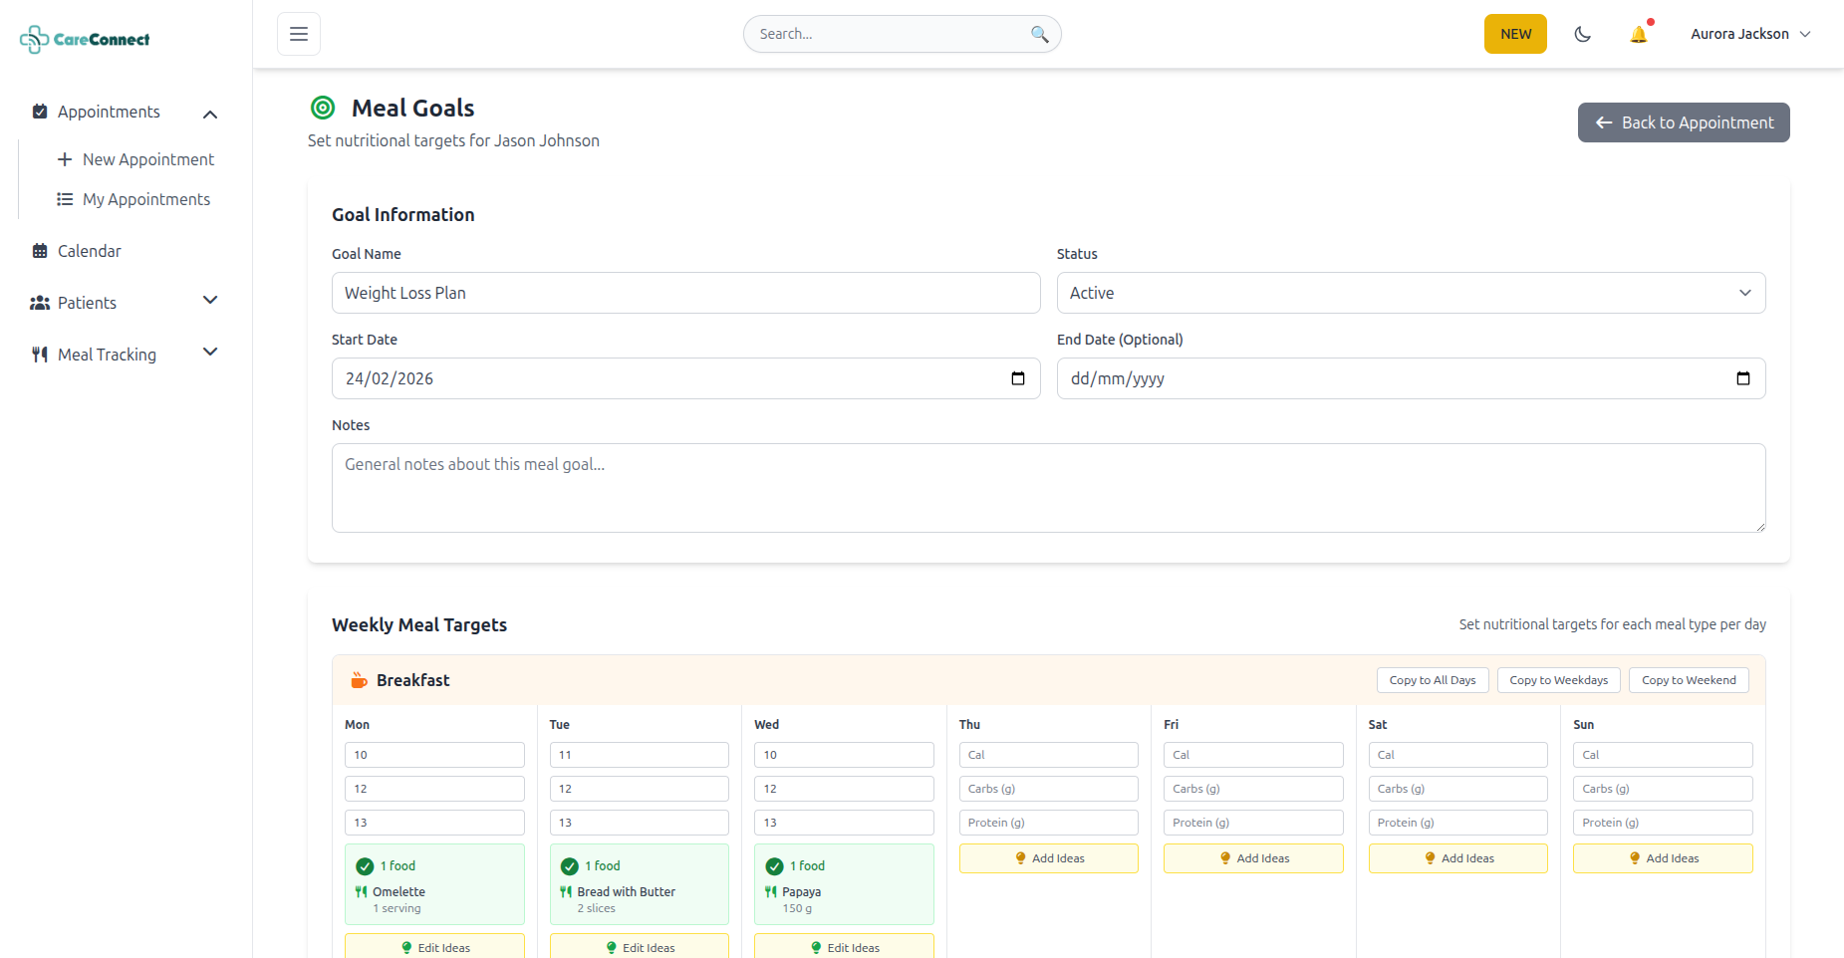Focus the Goal Name input field
1844x958 pixels.
tap(685, 293)
